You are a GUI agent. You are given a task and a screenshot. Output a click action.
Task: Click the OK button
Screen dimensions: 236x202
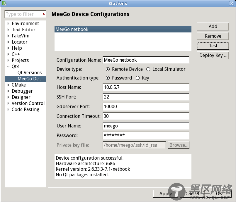pyautogui.click(x=219, y=194)
